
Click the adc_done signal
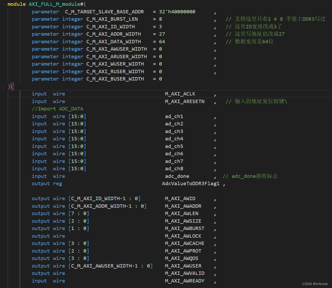coord(177,176)
